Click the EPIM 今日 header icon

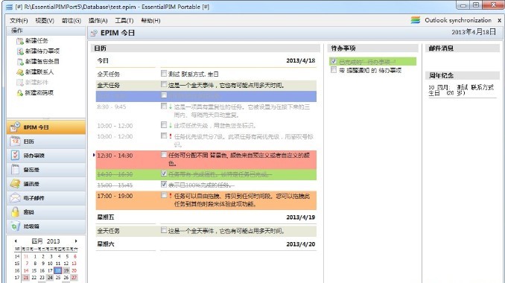point(94,33)
